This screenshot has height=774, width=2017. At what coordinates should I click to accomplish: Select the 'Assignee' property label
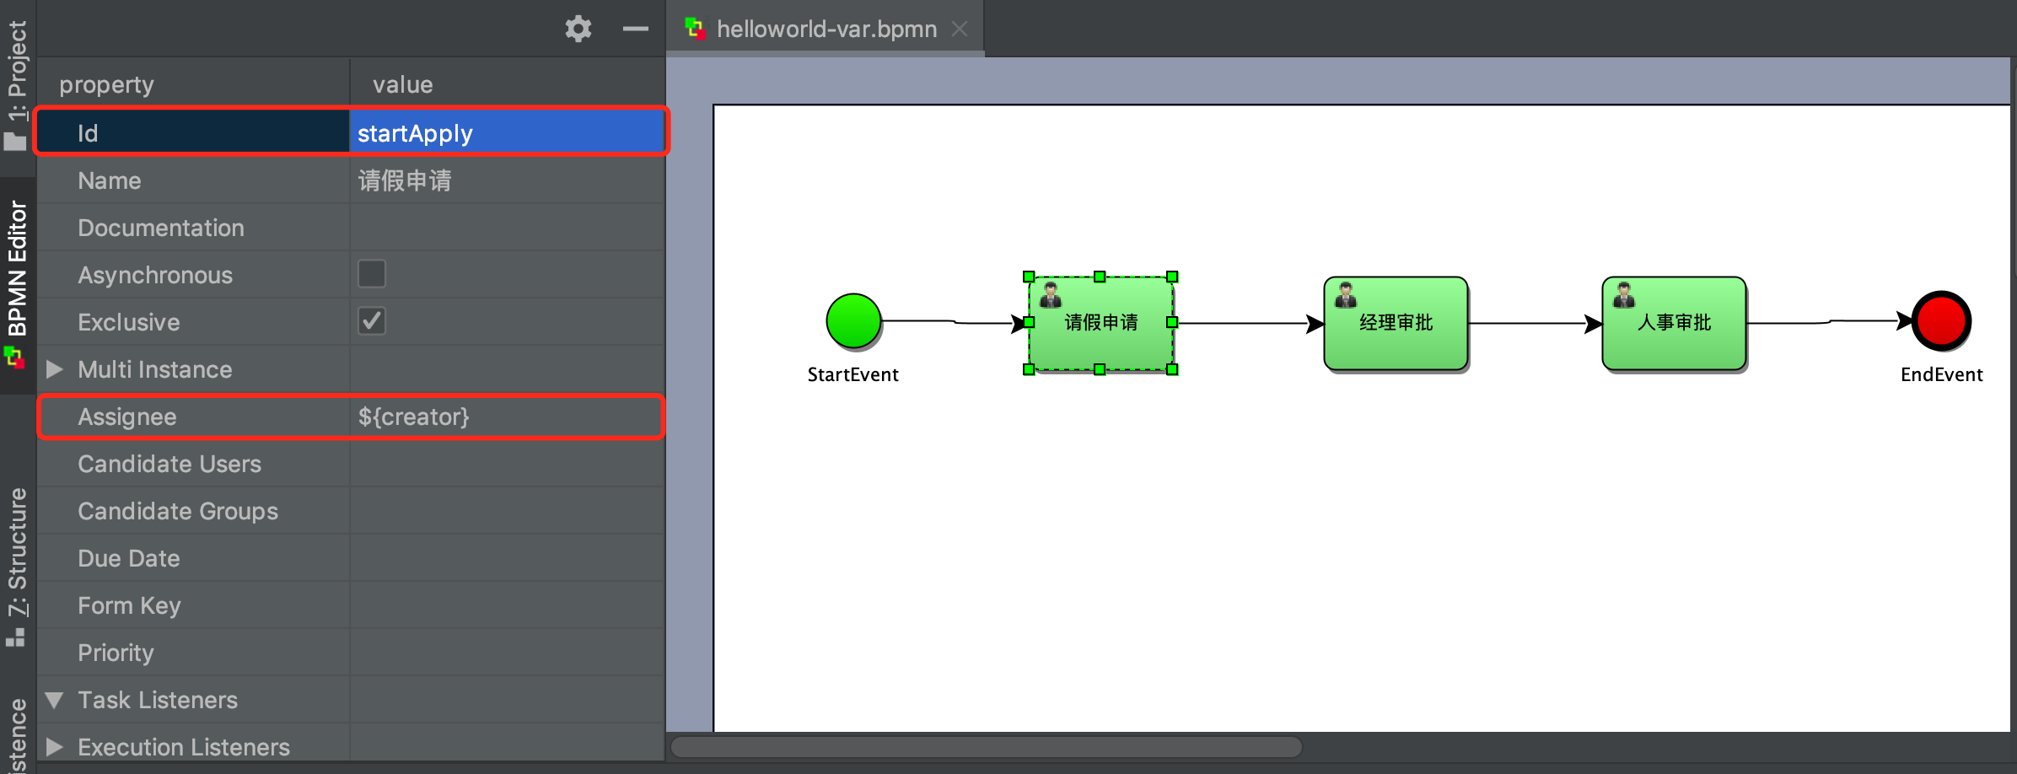pyautogui.click(x=127, y=417)
